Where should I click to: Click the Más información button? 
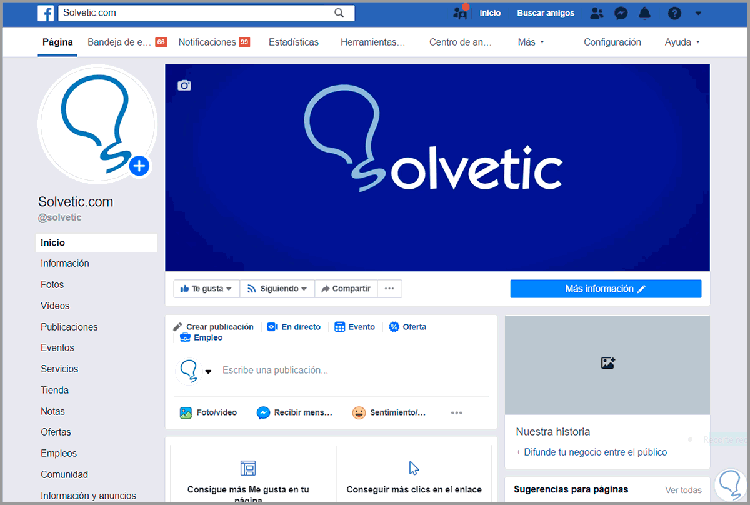(x=606, y=289)
